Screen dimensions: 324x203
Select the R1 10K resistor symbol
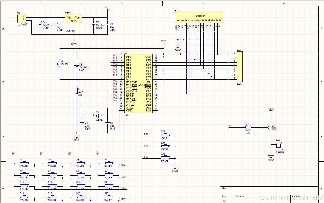[x=77, y=91]
